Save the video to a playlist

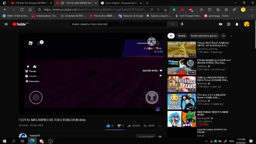(x=149, y=126)
